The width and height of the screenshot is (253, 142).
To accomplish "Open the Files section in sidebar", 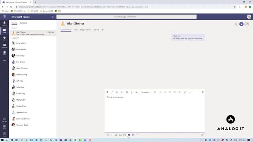I will click(x=4, y=53).
